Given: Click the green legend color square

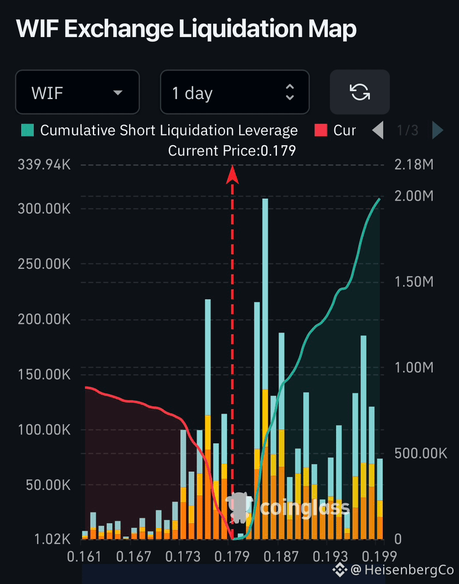Looking at the screenshot, I should [x=27, y=130].
